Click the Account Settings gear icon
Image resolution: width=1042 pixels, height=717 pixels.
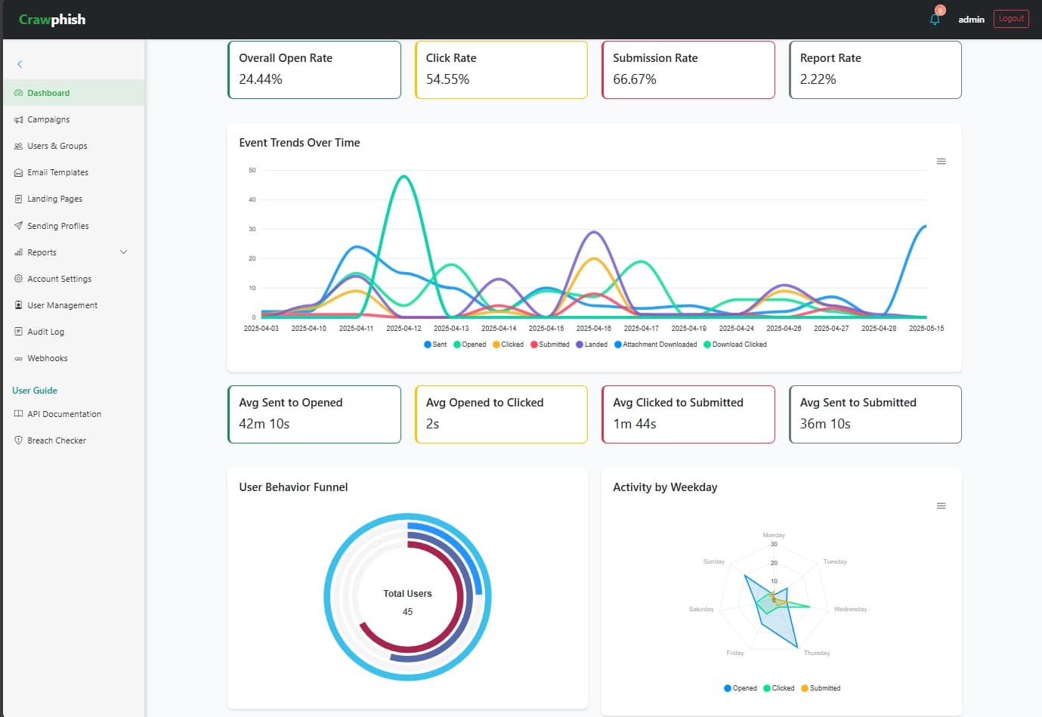(18, 278)
